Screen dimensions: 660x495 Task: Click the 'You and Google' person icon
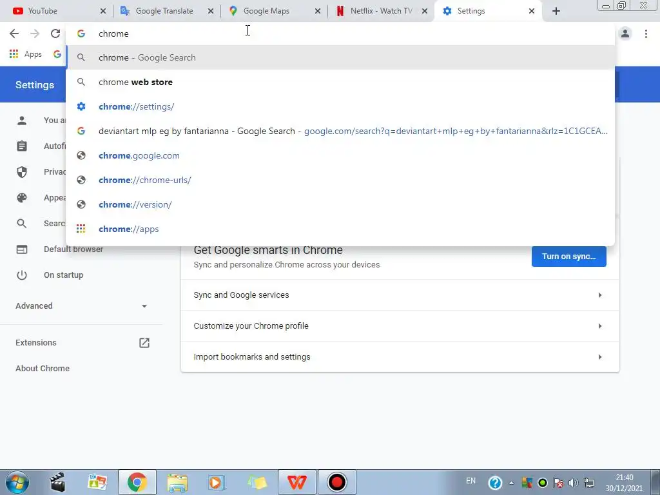coord(22,121)
